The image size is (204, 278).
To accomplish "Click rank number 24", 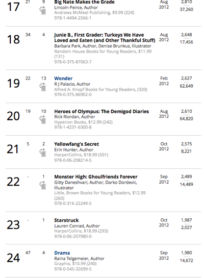I will pos(13,258).
